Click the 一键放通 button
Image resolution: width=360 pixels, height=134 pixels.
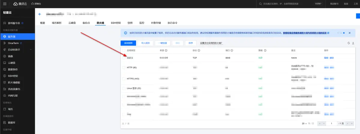coord(162,43)
